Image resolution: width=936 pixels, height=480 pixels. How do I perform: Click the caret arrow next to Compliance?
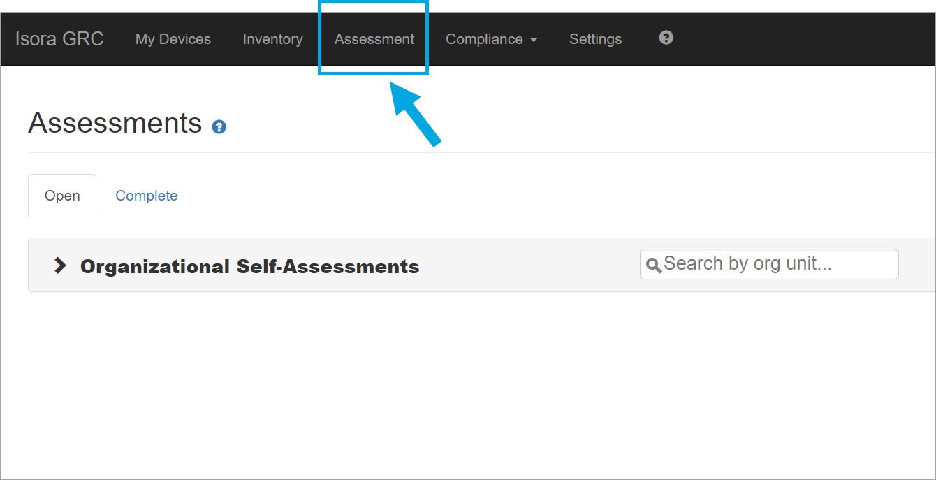click(x=534, y=40)
